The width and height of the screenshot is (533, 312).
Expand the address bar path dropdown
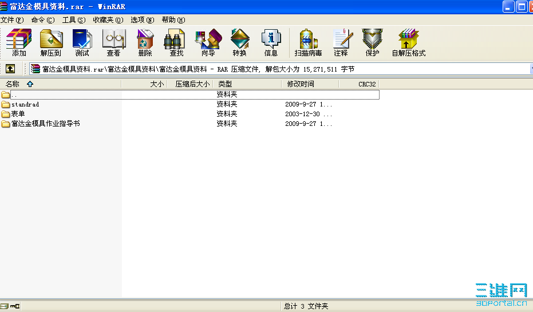point(531,69)
